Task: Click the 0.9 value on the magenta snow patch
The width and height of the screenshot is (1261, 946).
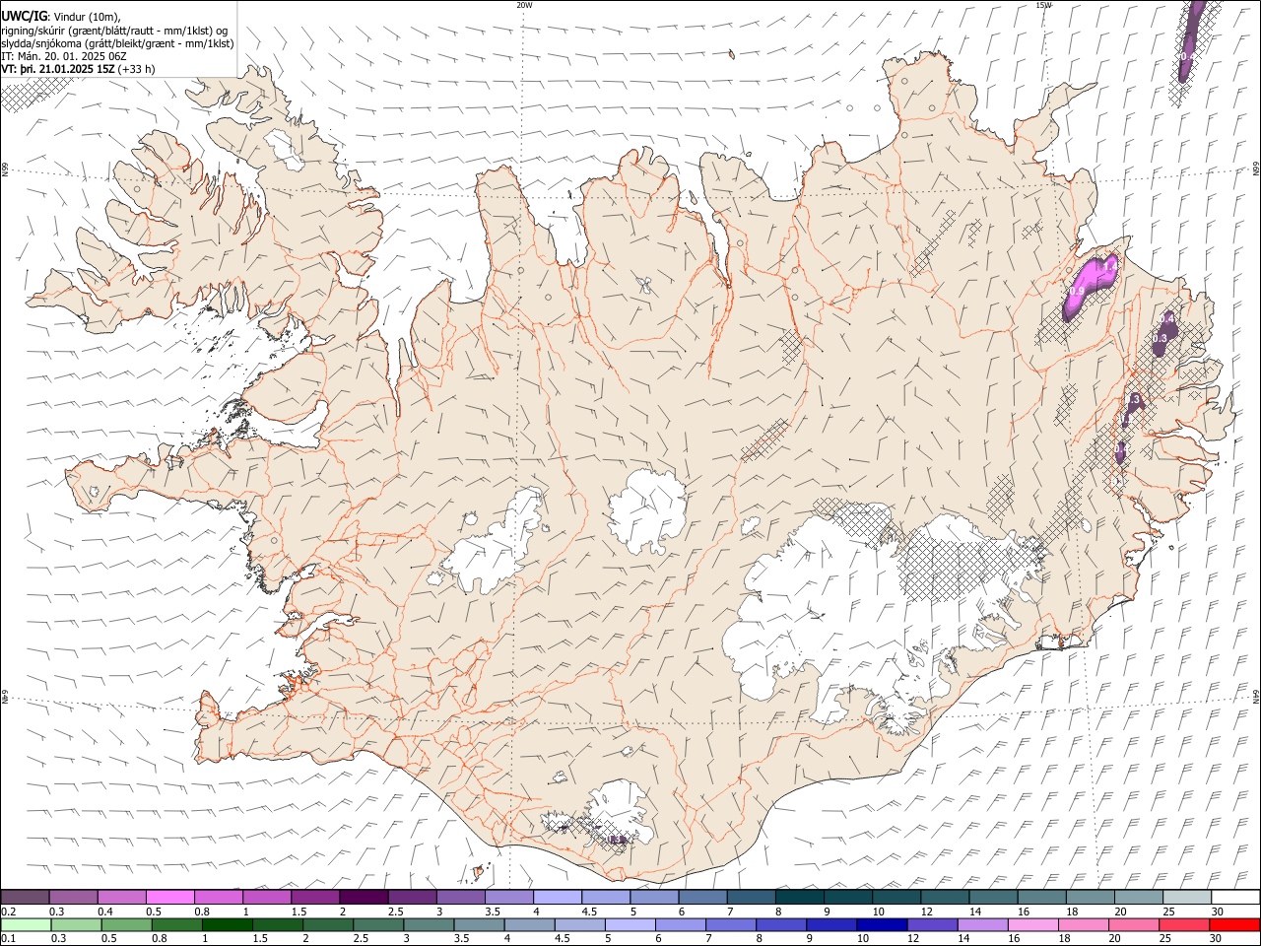Action: click(x=1077, y=292)
